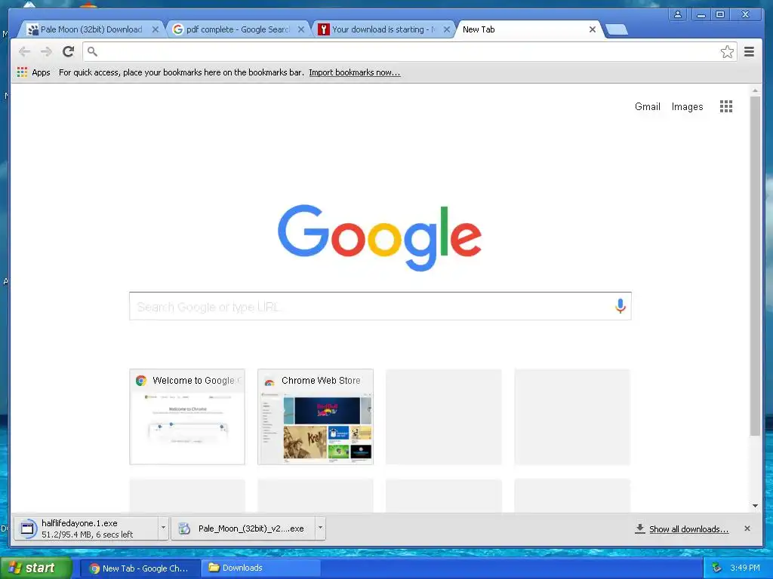
Task: Open the Apps shortcut in the bookmarks bar
Action: [x=34, y=72]
